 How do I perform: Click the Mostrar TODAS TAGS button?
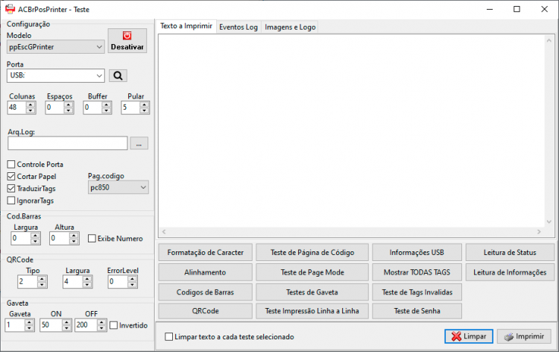coord(417,272)
